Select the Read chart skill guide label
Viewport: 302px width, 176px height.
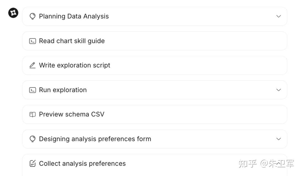click(x=72, y=41)
